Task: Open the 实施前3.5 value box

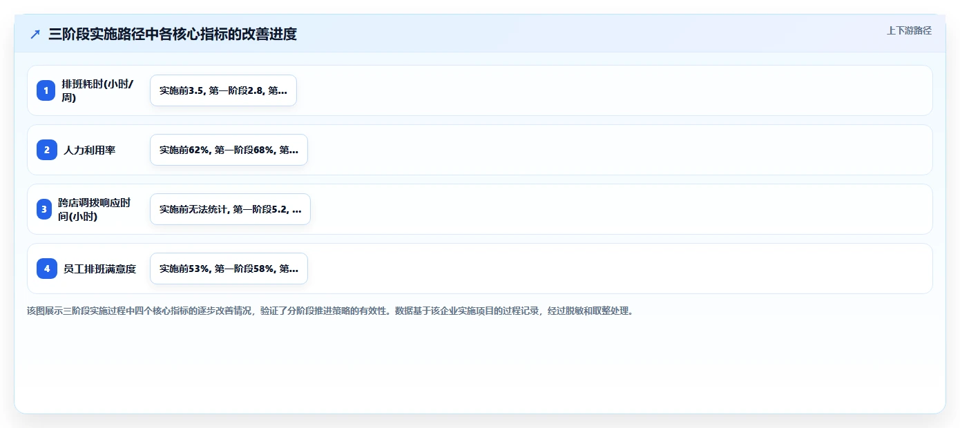Action: click(223, 90)
